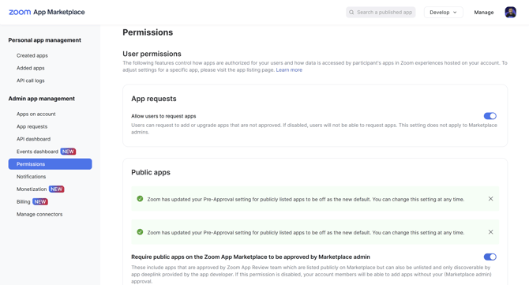Click the Allow users to request apps label
Image resolution: width=529 pixels, height=285 pixels.
coord(163,116)
